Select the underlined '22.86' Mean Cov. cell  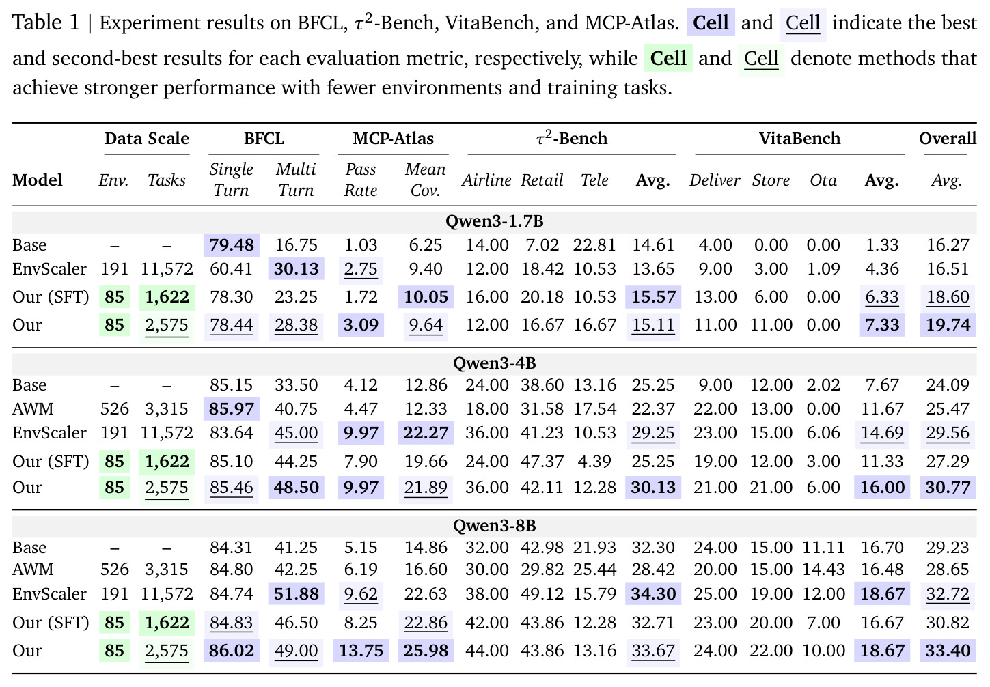[x=426, y=623]
